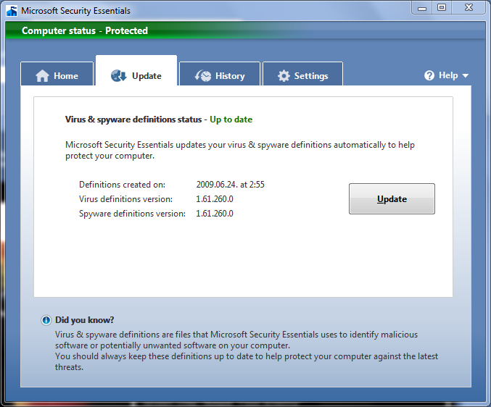Click 'Definitions created on:' label
Screen dimensions: 491x407
click(122, 185)
